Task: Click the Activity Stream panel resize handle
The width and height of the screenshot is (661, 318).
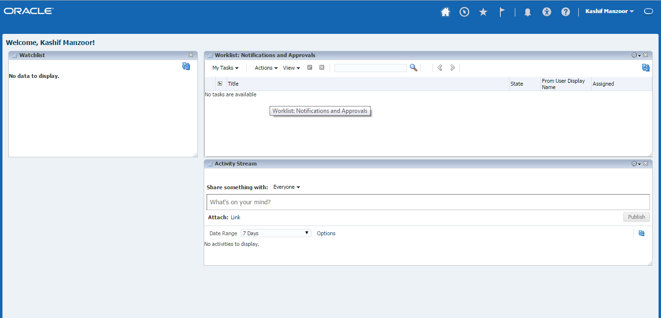Action: click(x=650, y=263)
